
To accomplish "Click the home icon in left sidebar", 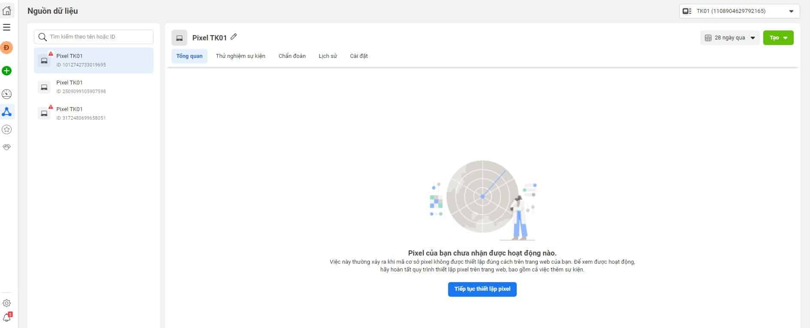I will [x=7, y=11].
